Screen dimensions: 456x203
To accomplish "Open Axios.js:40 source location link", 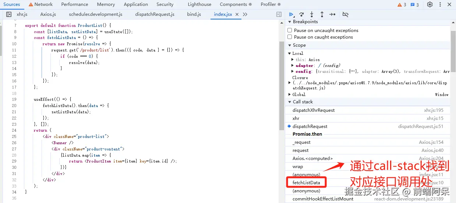I will pos(432,150).
